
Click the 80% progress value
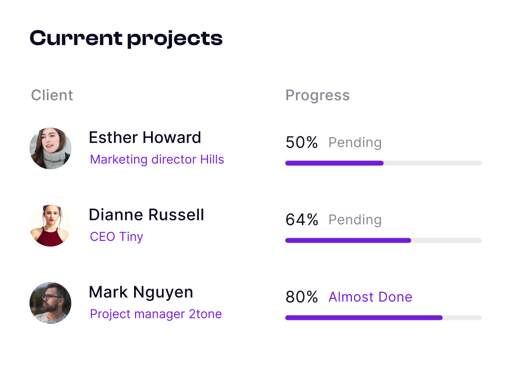pos(302,297)
